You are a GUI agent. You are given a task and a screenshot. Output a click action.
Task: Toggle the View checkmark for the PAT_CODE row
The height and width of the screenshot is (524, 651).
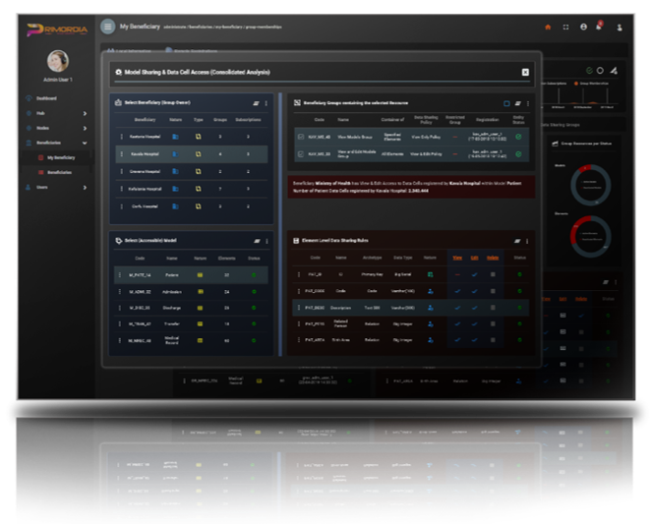(x=456, y=291)
